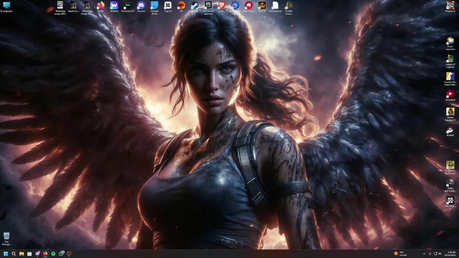The width and height of the screenshot is (459, 258).
Task: Open the Brave browser shortcut
Action: (x=222, y=7)
